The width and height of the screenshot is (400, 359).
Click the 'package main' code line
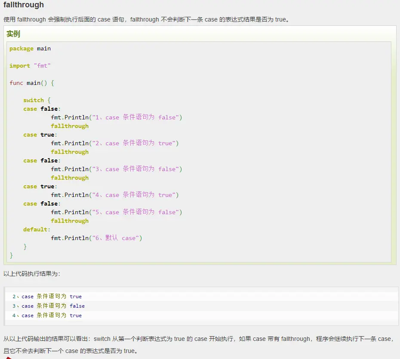click(30, 49)
